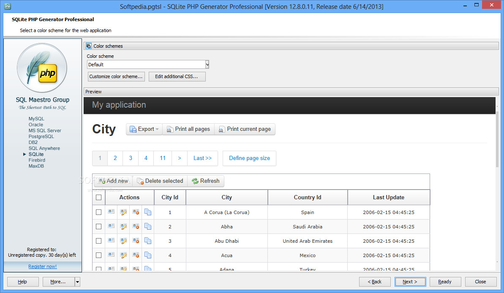Click edit pencil icon for A Corua row

pyautogui.click(x=123, y=212)
